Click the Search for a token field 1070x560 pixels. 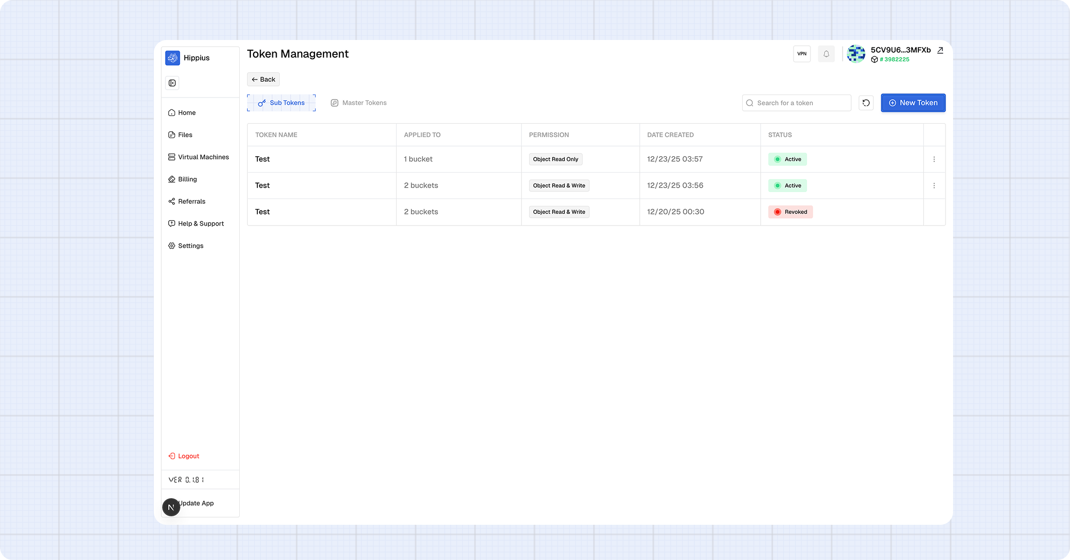point(796,102)
